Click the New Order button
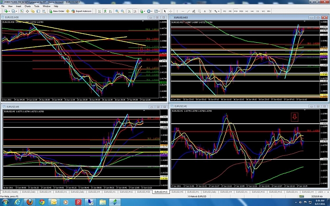 (56, 11)
